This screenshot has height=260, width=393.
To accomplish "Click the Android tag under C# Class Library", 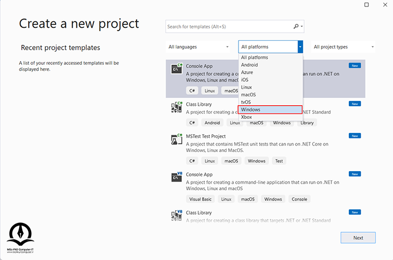I will 212,123.
